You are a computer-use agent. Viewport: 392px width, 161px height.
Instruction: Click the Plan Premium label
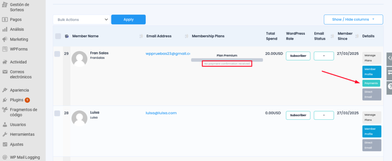(227, 55)
